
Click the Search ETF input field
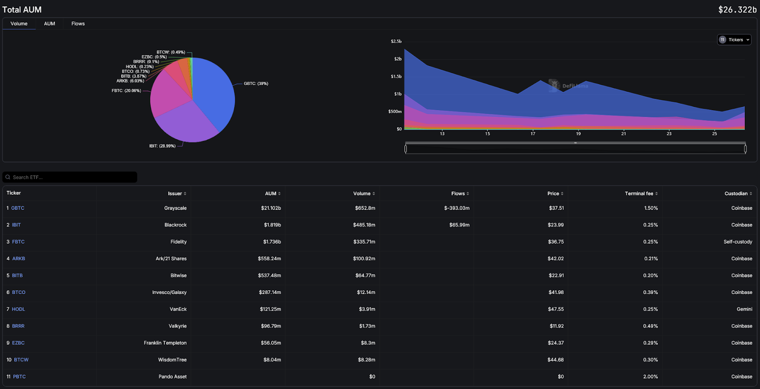coord(70,177)
